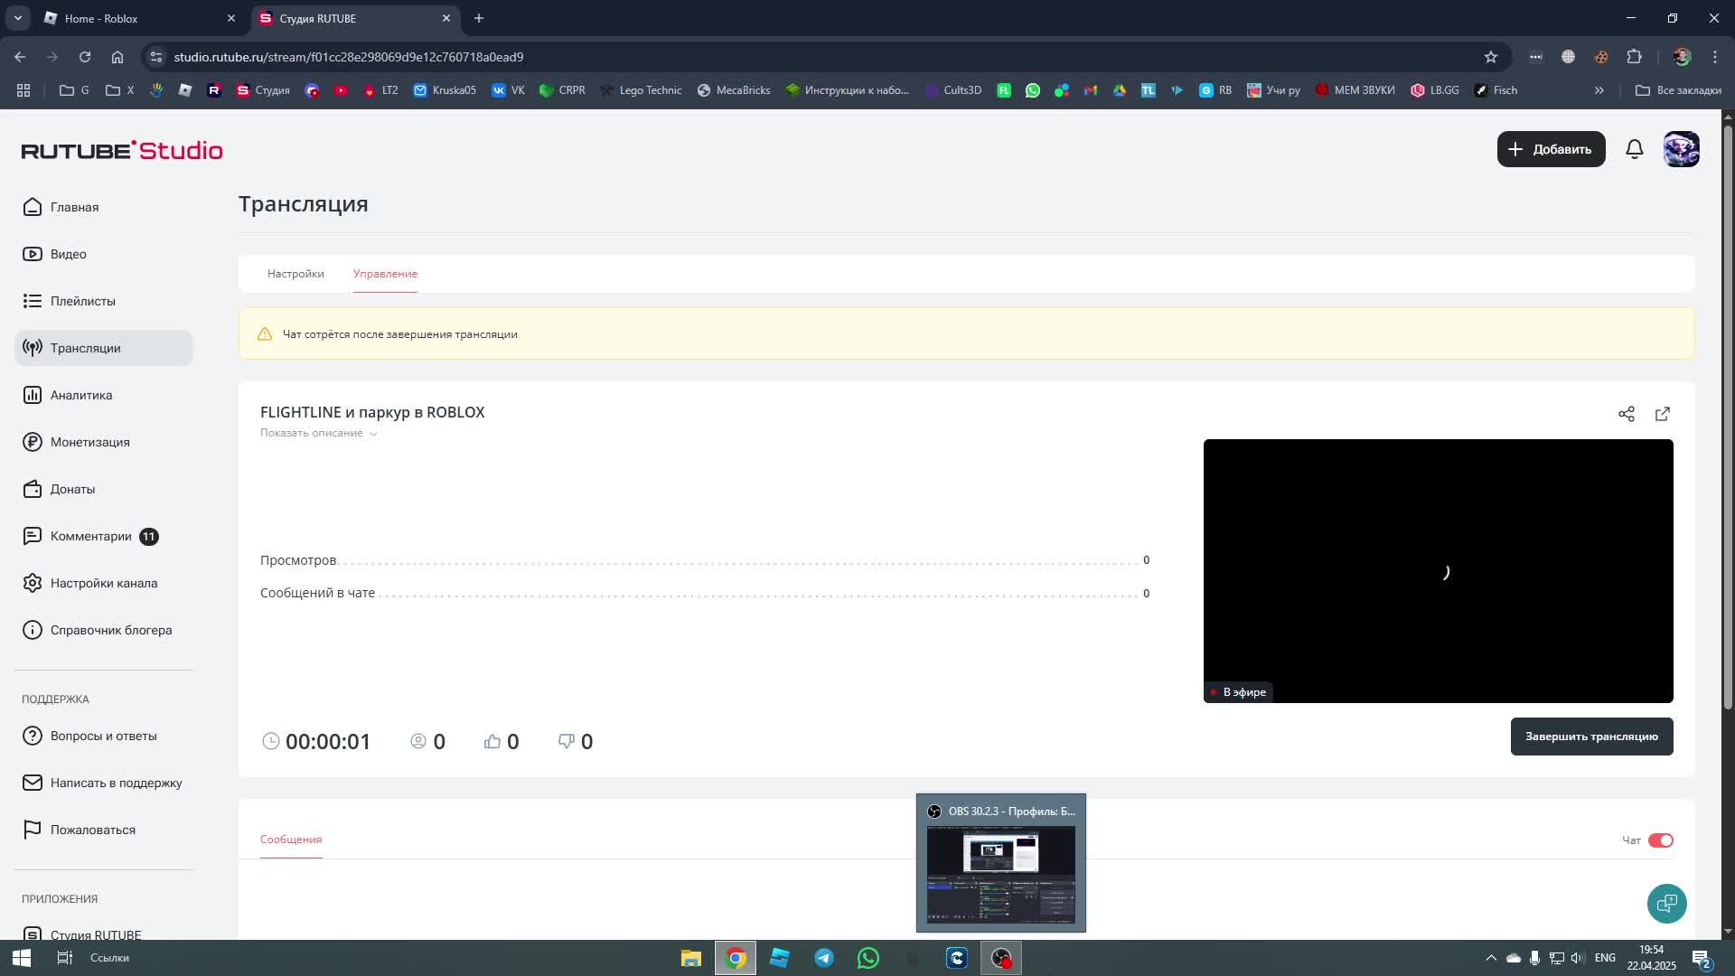1735x976 pixels.
Task: Open the tab search dropdown
Action: pyautogui.click(x=17, y=18)
